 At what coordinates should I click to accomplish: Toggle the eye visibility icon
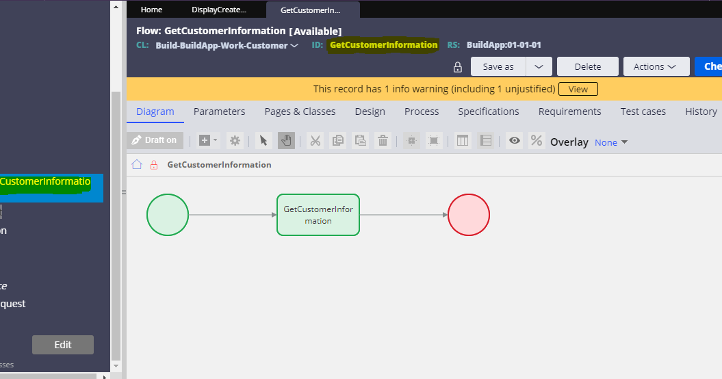pos(515,140)
